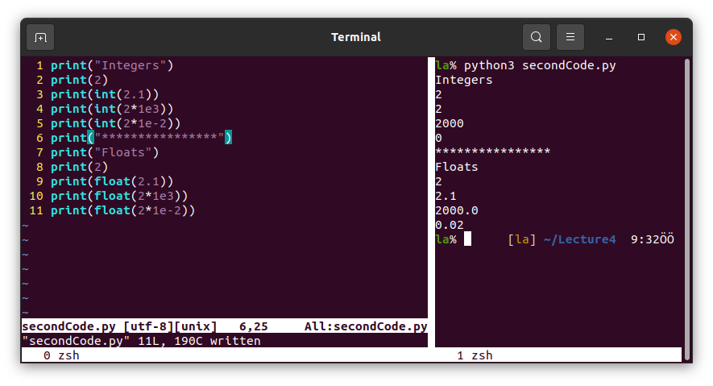Click the 2000.0 output line
The width and height of the screenshot is (713, 386).
coord(456,210)
